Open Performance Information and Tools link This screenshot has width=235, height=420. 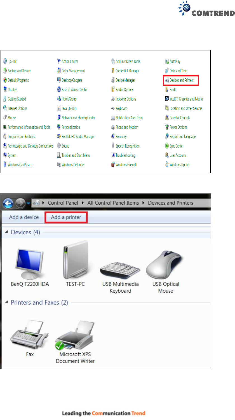click(29, 127)
